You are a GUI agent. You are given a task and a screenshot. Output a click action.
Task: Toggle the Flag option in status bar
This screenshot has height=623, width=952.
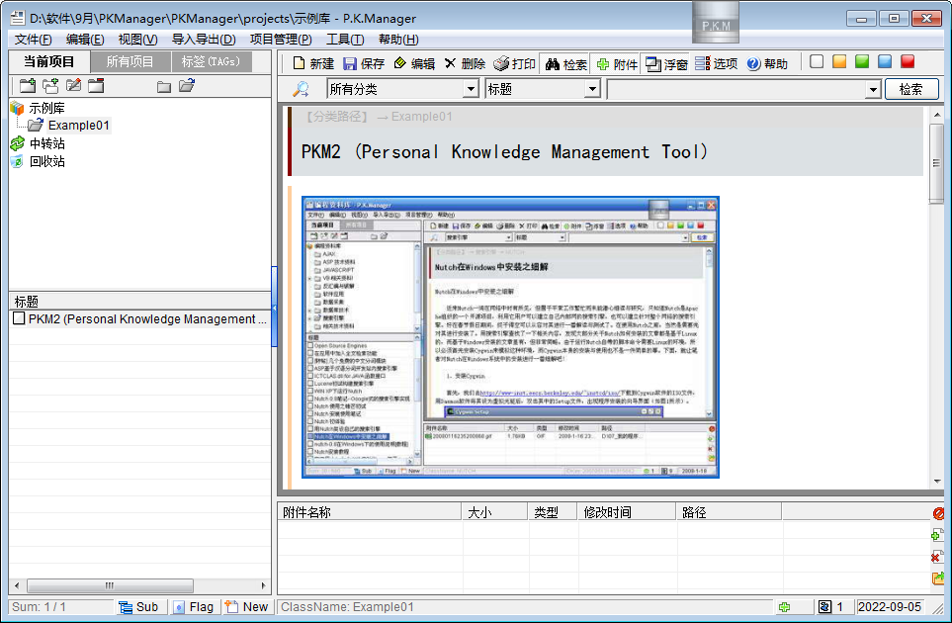click(x=196, y=606)
